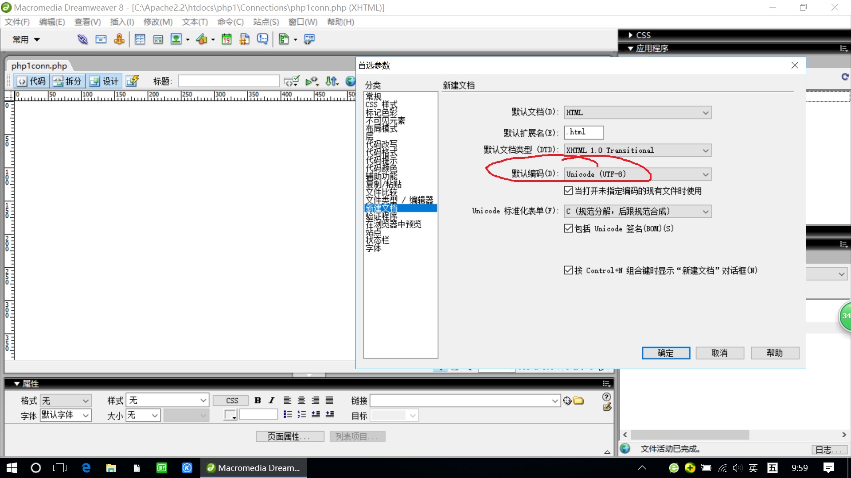
Task: Open the 窗口(W) menu
Action: click(x=303, y=22)
